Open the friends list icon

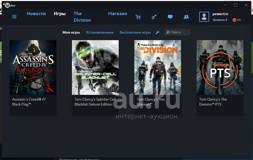186,17
